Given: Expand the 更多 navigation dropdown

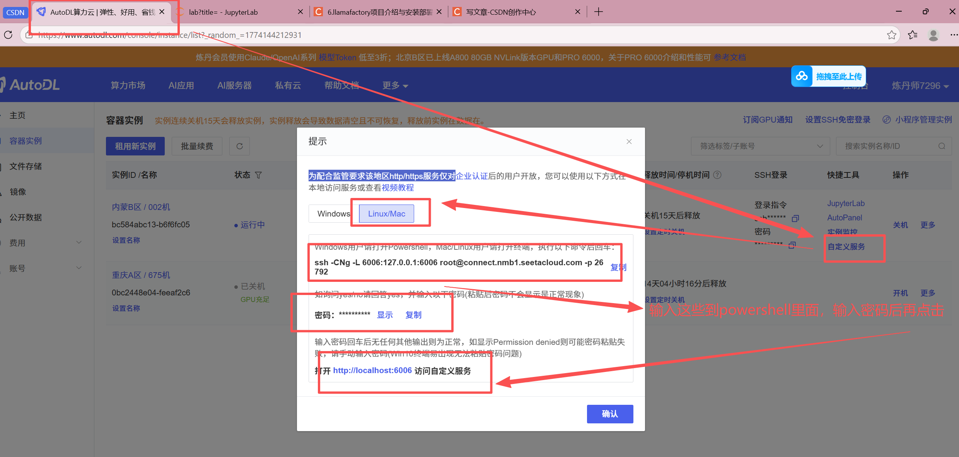Looking at the screenshot, I should (x=395, y=85).
